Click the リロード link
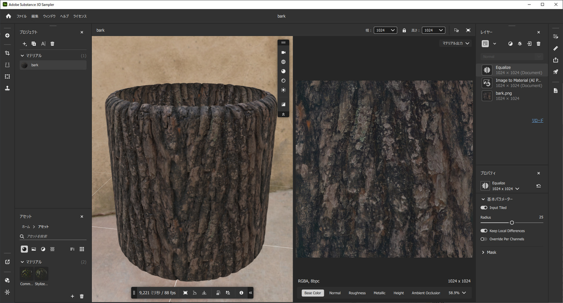This screenshot has width=563, height=303. click(537, 120)
